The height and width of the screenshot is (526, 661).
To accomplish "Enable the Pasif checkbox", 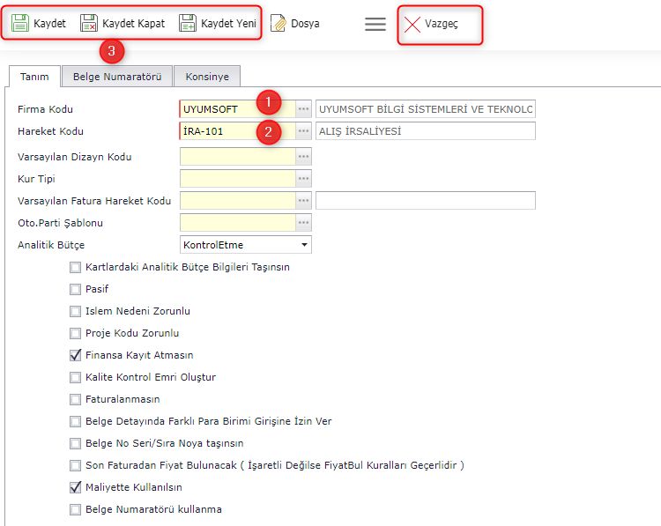I will [75, 289].
